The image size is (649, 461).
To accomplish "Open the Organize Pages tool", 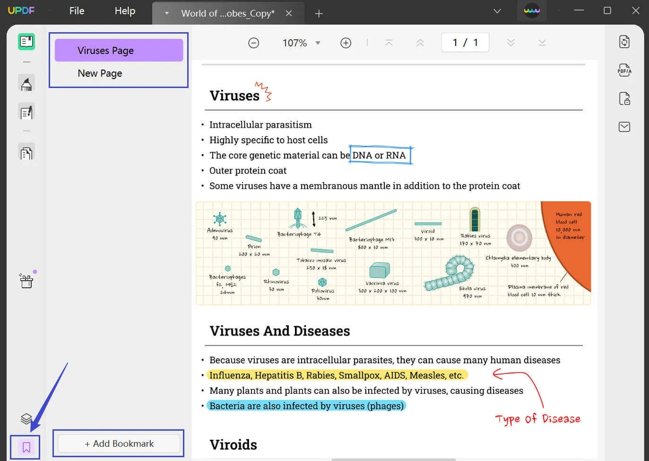I will (26, 152).
